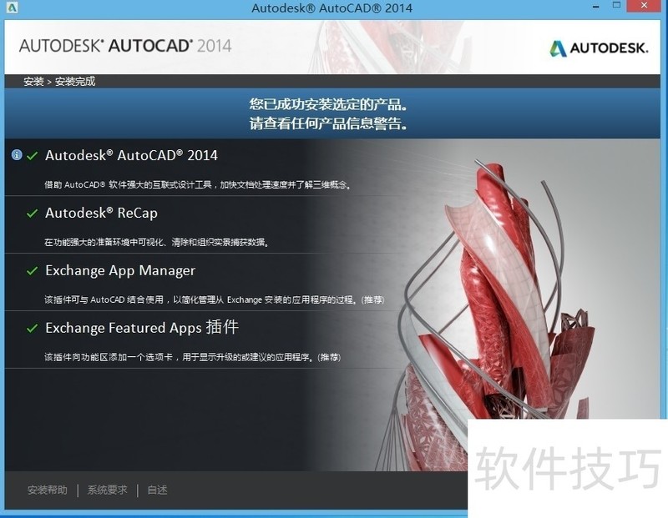Select the Exchange Featured Apps 插件 title
The height and width of the screenshot is (518, 668).
click(142, 328)
